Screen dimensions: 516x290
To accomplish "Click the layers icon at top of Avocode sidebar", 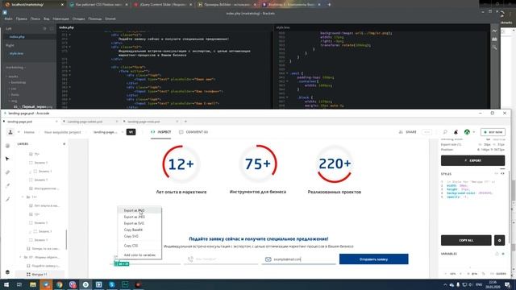I will point(7,146).
